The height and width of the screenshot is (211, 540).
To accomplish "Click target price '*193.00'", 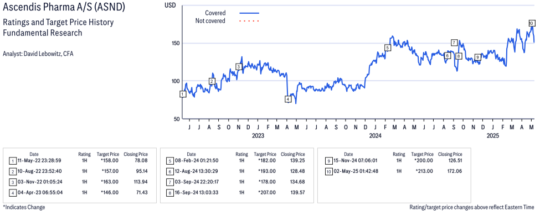I will [267, 171].
